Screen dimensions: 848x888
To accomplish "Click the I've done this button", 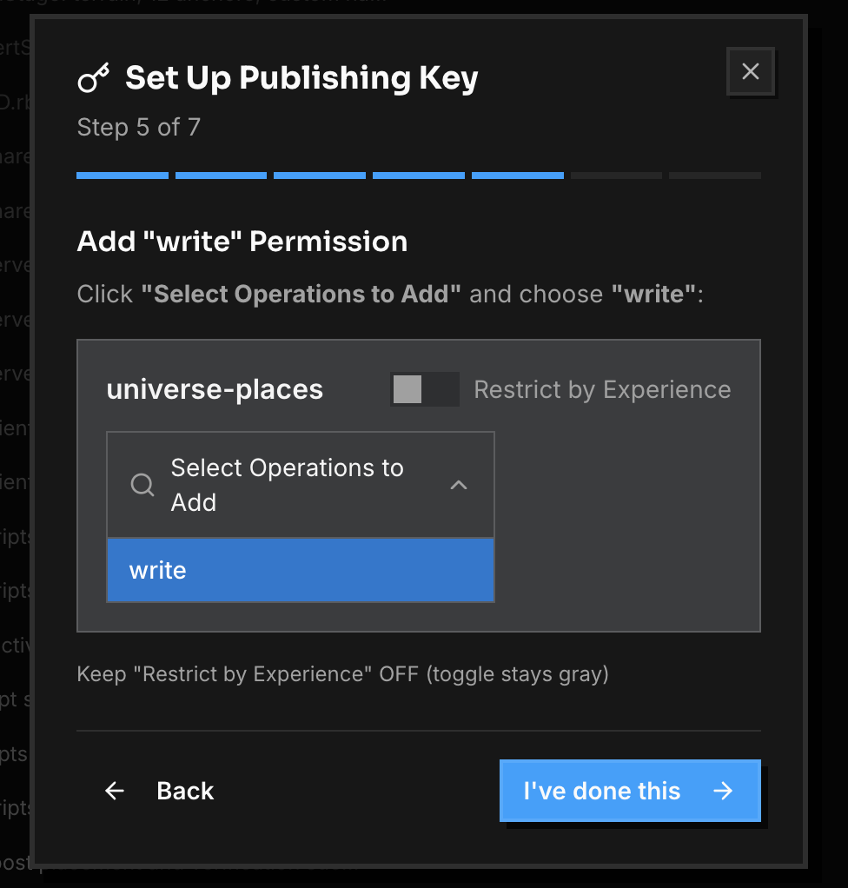I will click(630, 791).
